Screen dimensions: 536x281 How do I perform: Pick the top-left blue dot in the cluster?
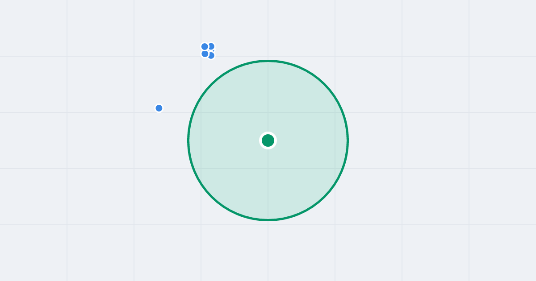205,46
